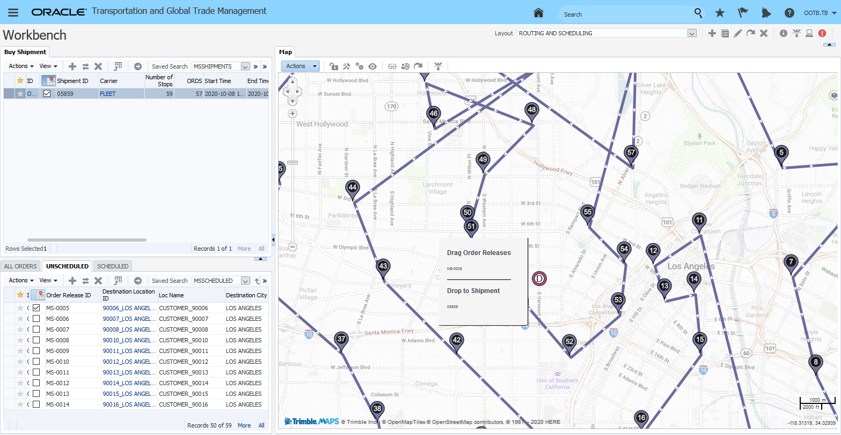Click the map zoom-in plus button
Image resolution: width=841 pixels, height=435 pixels.
click(292, 114)
